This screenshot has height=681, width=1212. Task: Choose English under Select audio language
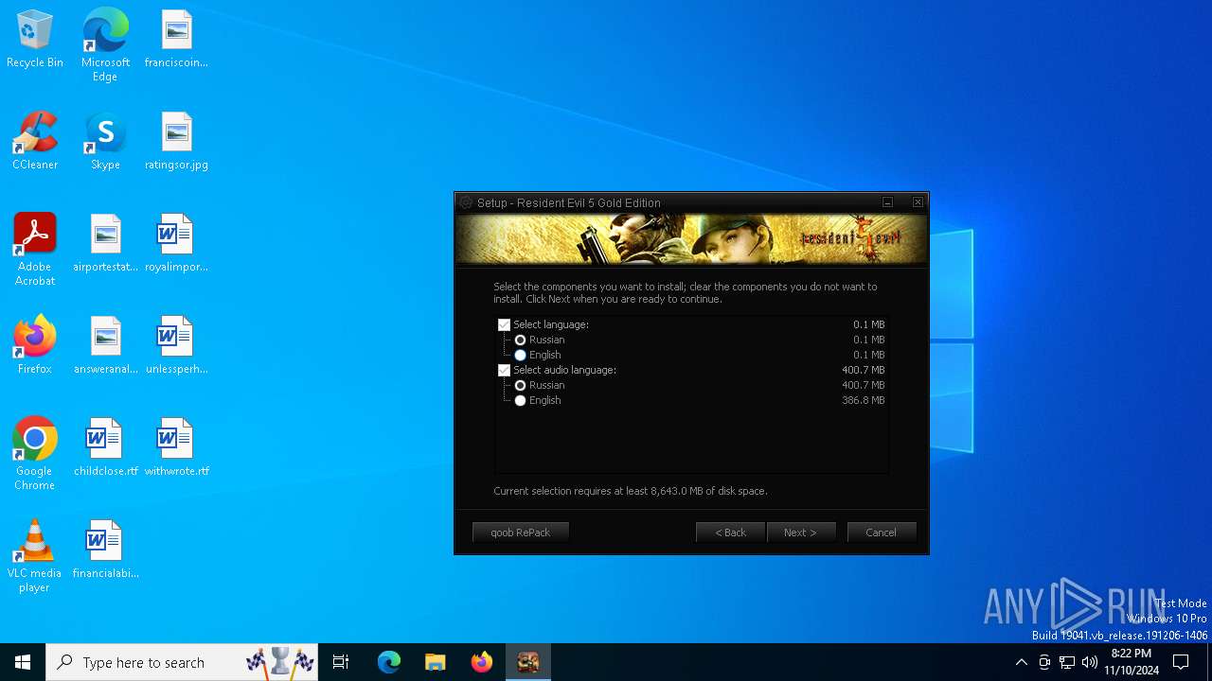click(521, 400)
